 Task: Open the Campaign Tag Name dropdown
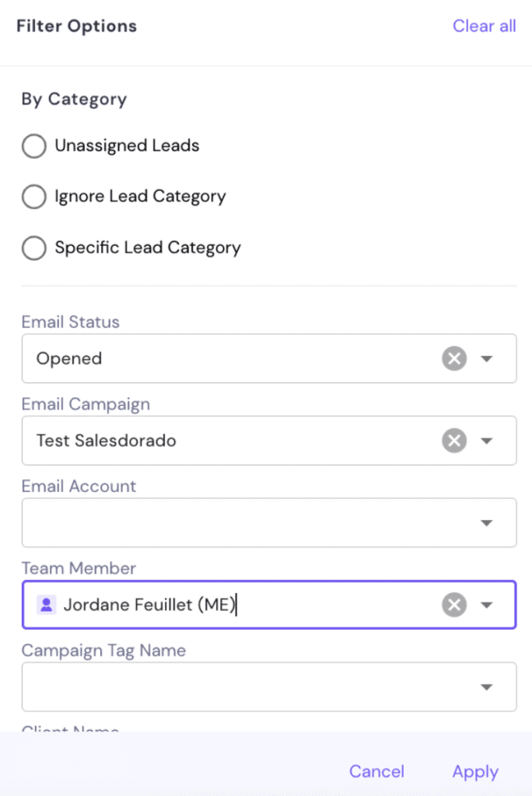(x=488, y=686)
